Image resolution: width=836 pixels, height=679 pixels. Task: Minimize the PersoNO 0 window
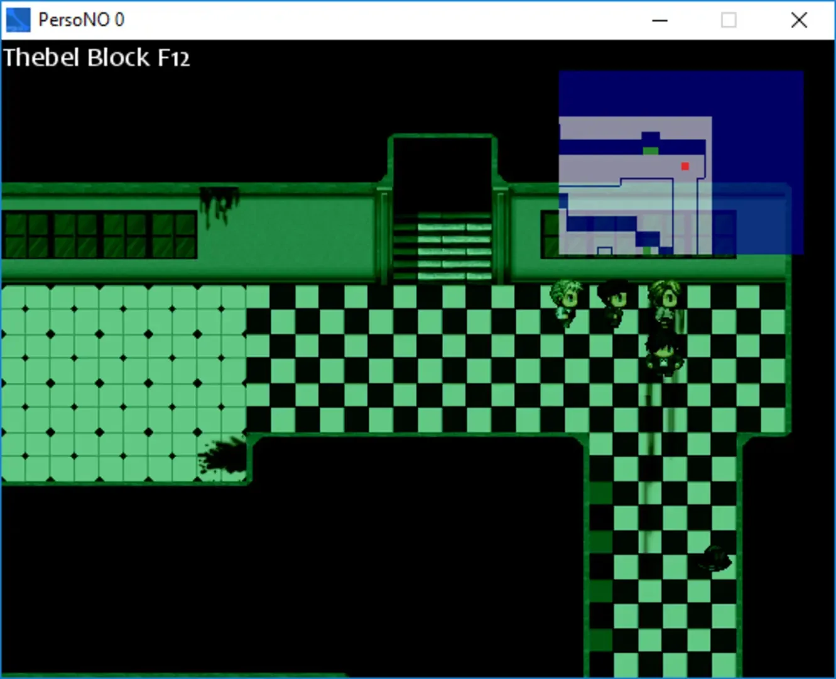[x=660, y=20]
